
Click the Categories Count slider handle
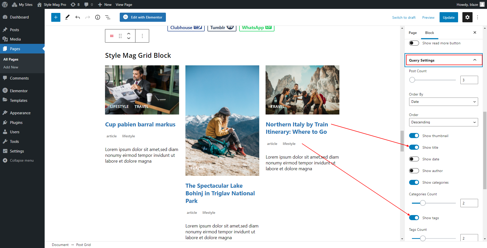coord(423,203)
